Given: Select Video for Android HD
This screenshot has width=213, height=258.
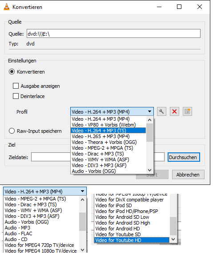Looking at the screenshot, I should point(132,229).
